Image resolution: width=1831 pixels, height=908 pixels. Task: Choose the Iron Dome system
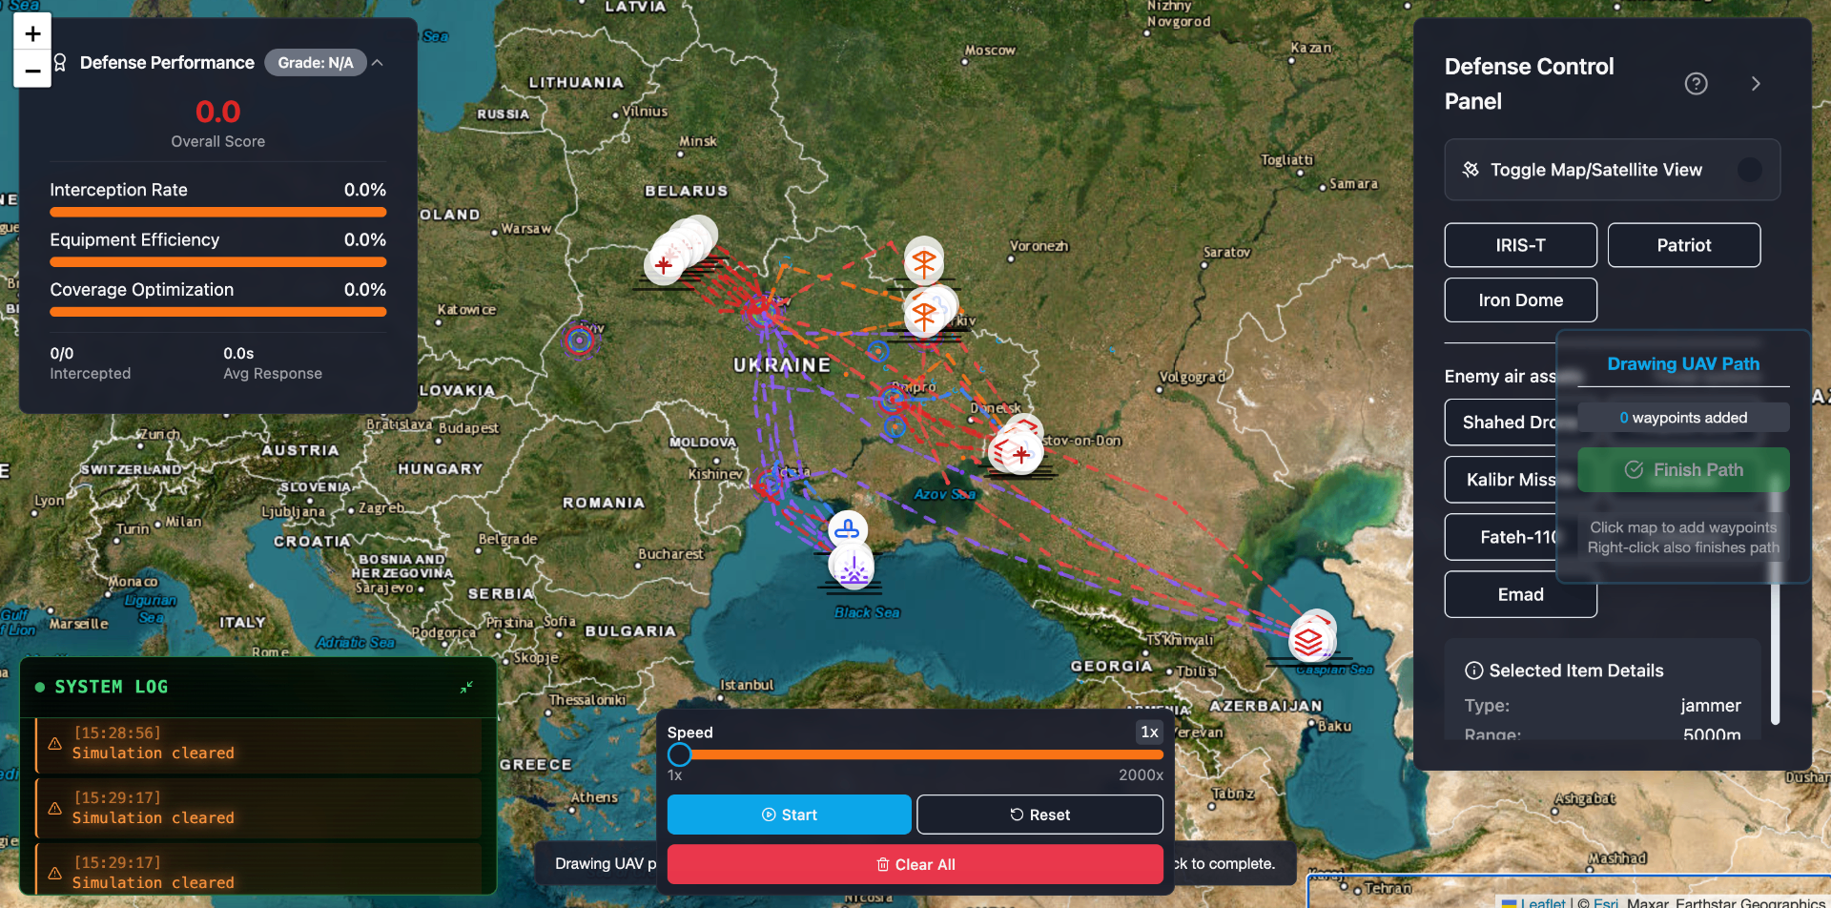pos(1520,300)
